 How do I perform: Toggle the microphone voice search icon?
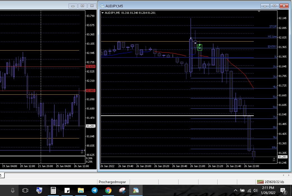coord(13,191)
